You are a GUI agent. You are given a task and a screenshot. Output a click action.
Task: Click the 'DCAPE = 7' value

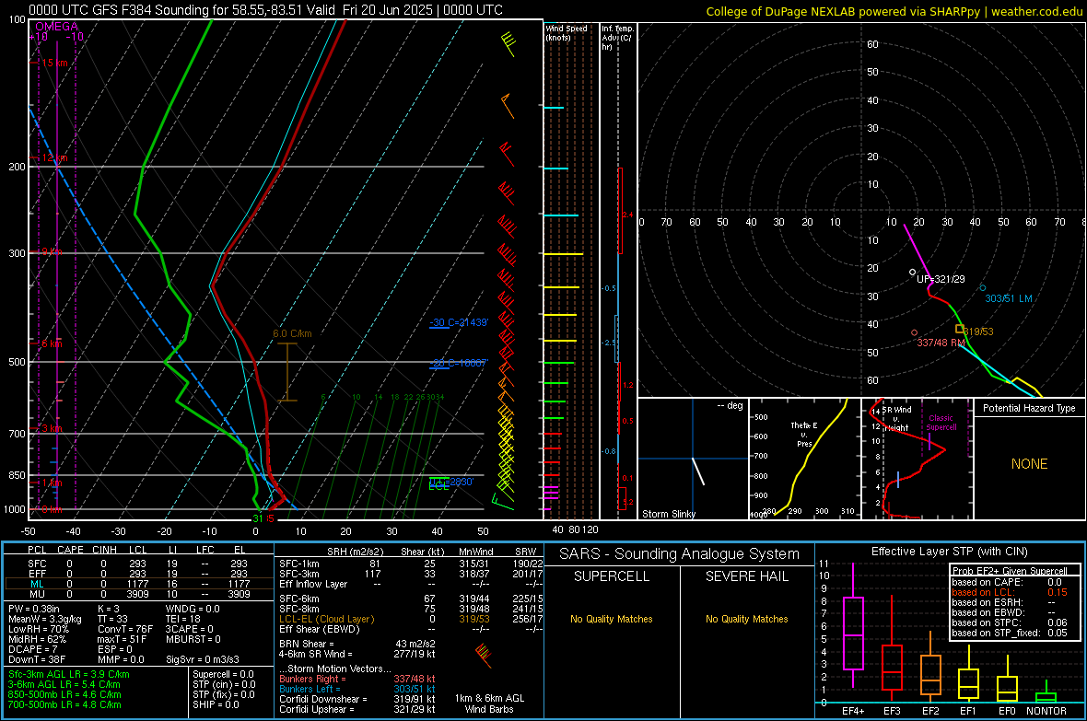[32, 649]
